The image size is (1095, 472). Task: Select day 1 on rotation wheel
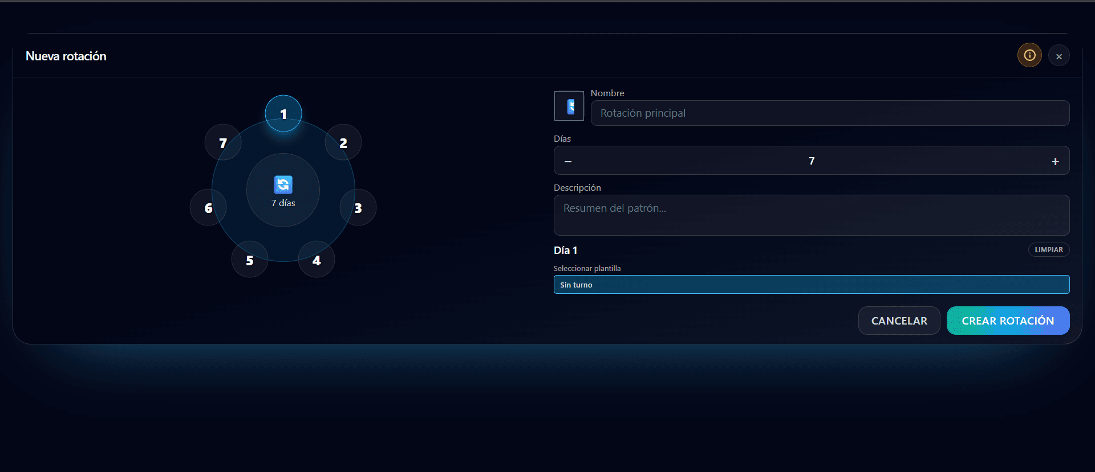tap(283, 114)
